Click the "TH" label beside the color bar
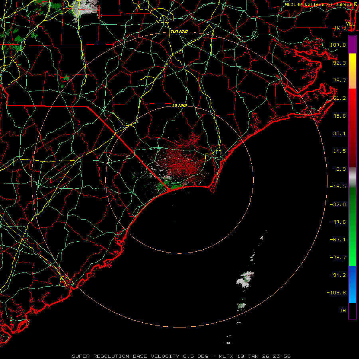Image resolution: width=359 pixels, height=359 pixels. (343, 311)
